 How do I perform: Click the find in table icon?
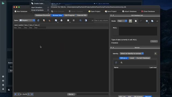coord(80,20)
